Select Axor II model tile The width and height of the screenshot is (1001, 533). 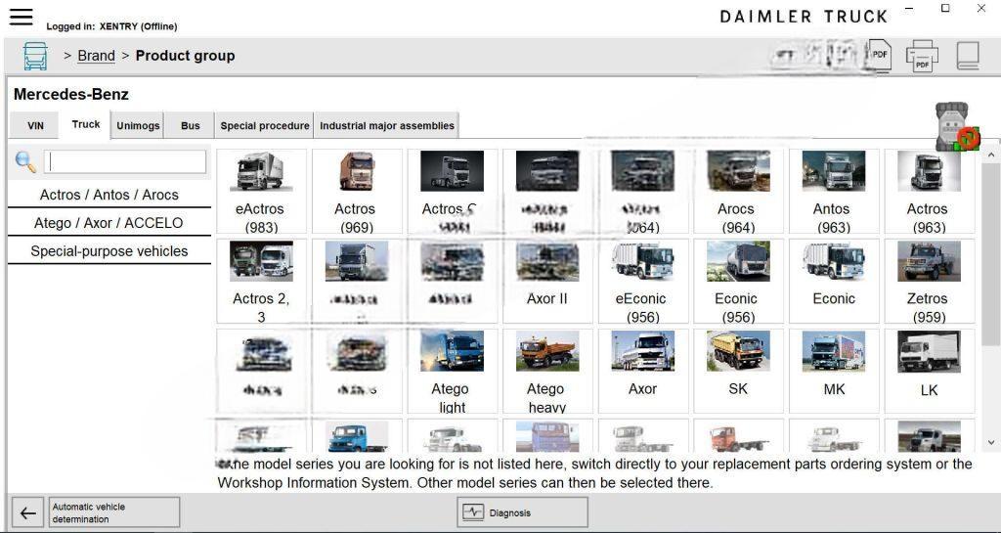coord(547,281)
